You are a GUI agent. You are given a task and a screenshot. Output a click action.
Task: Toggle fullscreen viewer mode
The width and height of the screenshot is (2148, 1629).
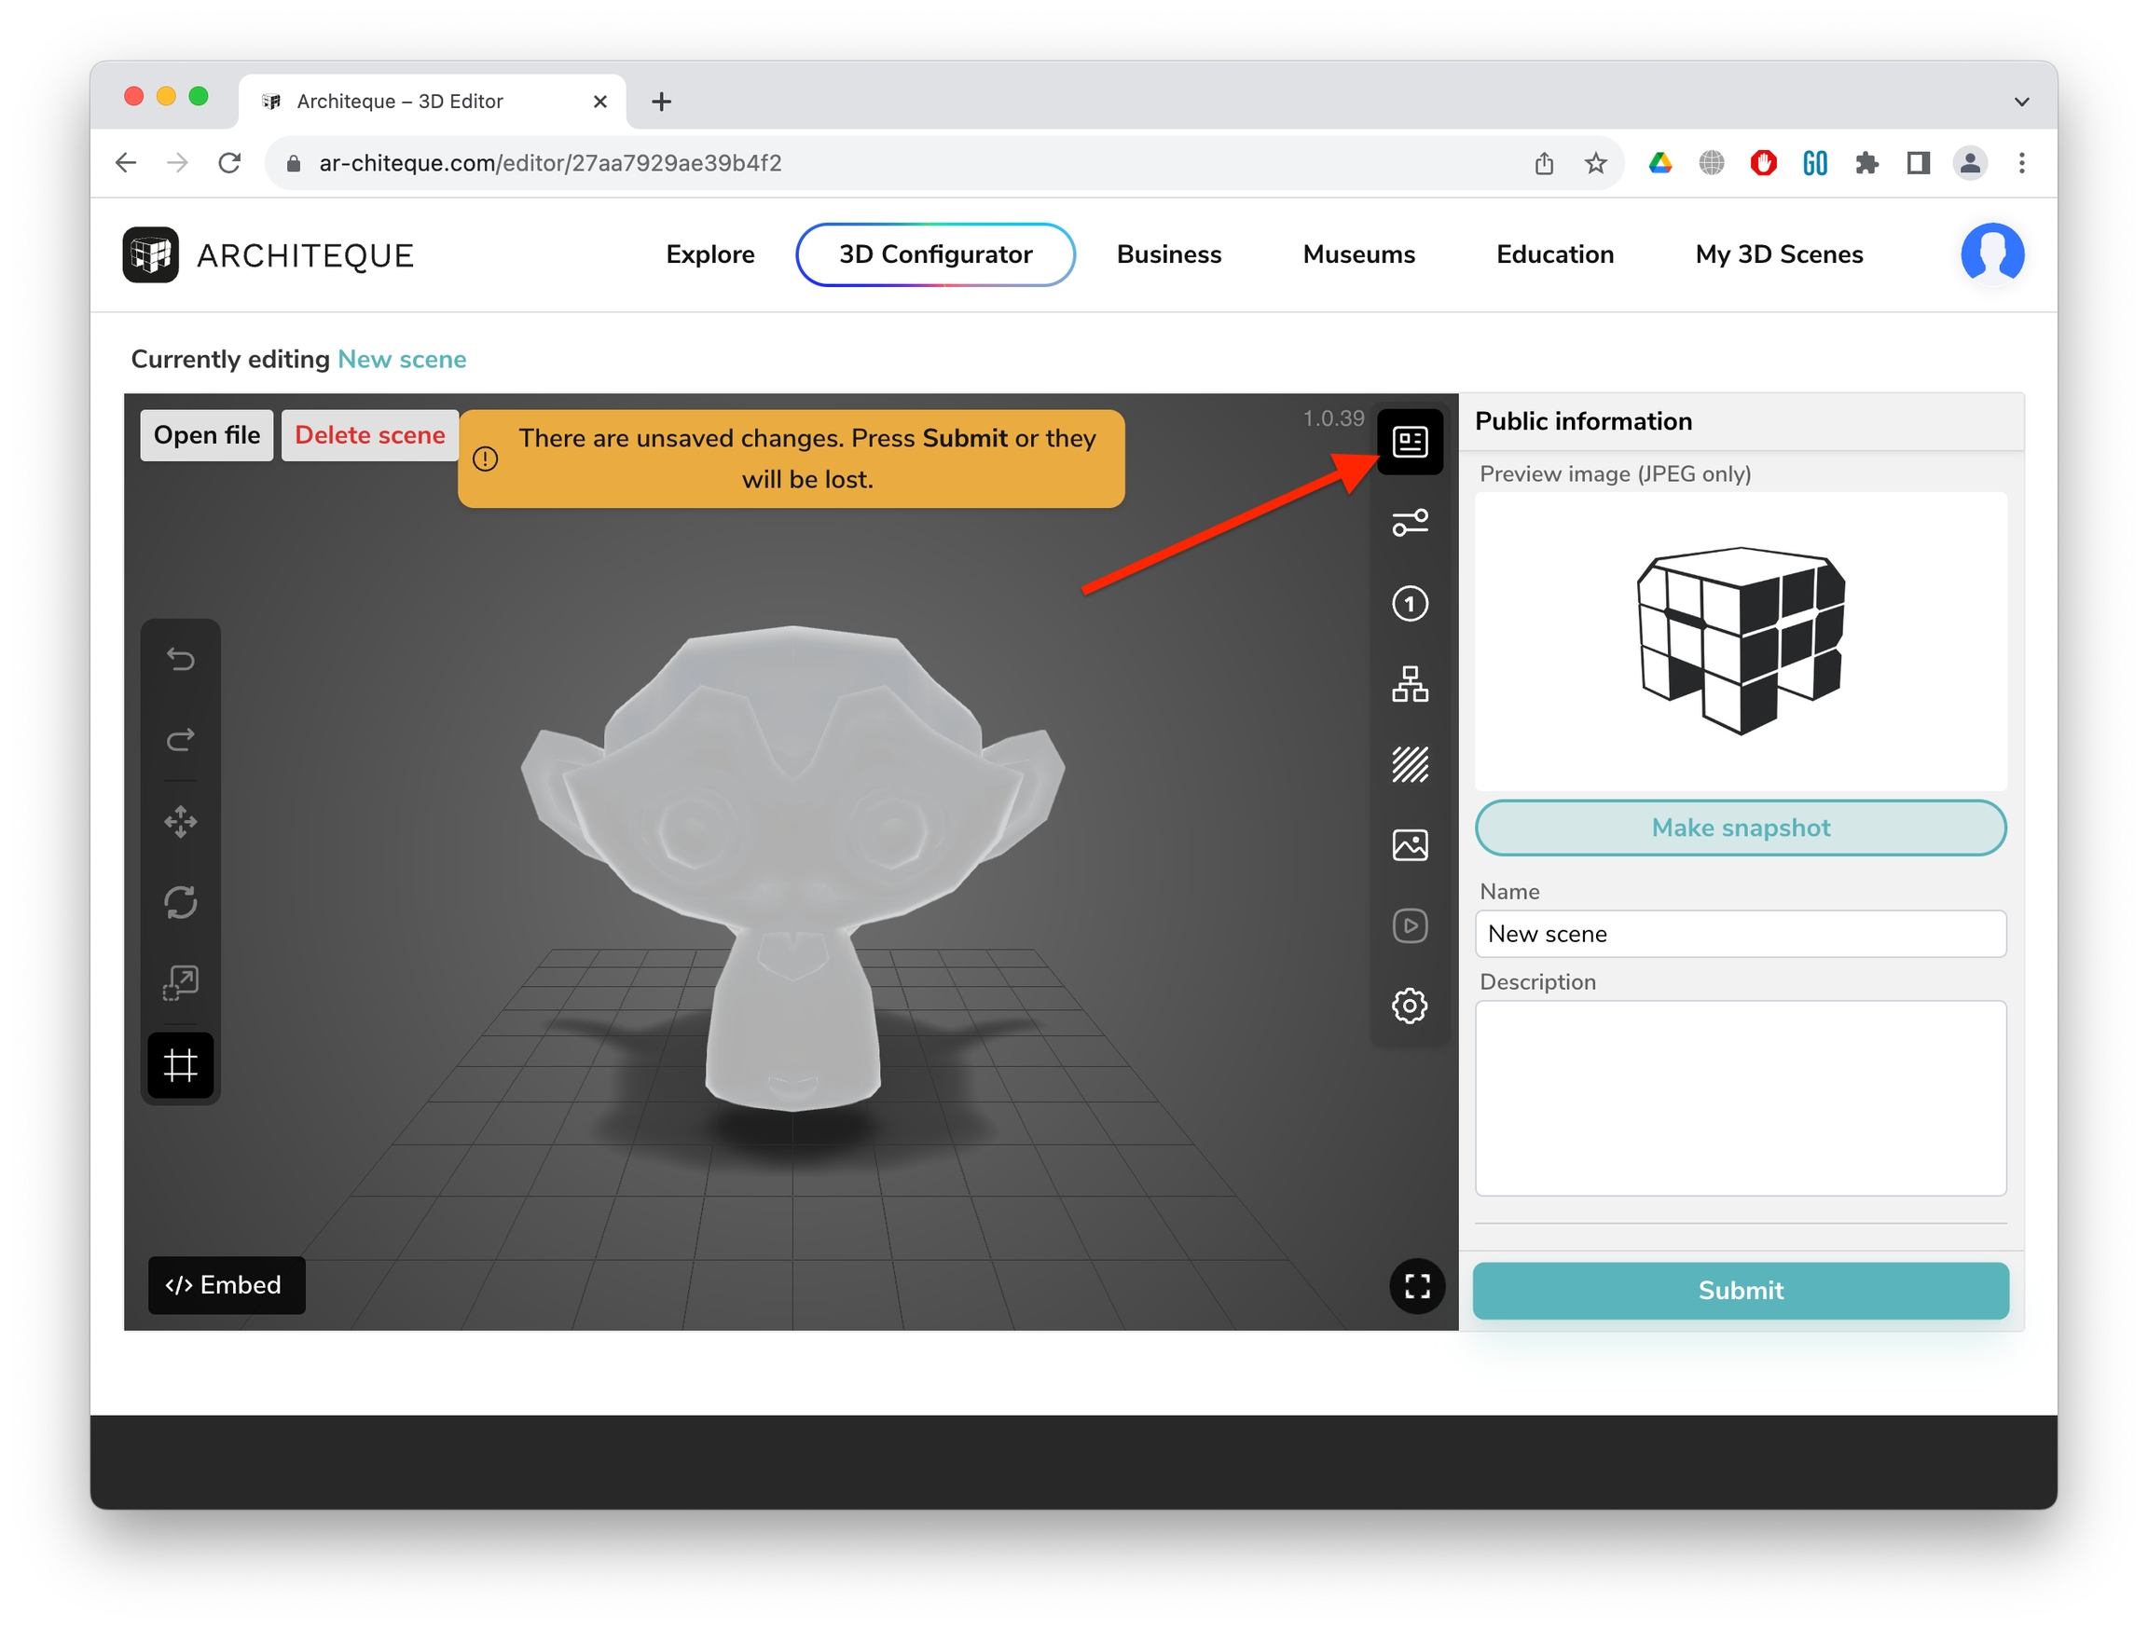coord(1417,1286)
